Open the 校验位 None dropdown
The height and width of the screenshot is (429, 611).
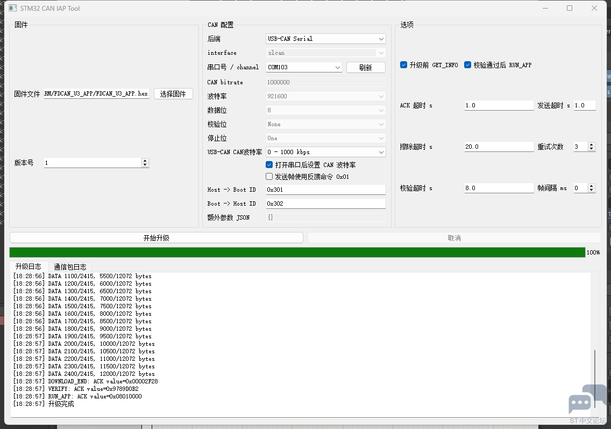(x=326, y=124)
